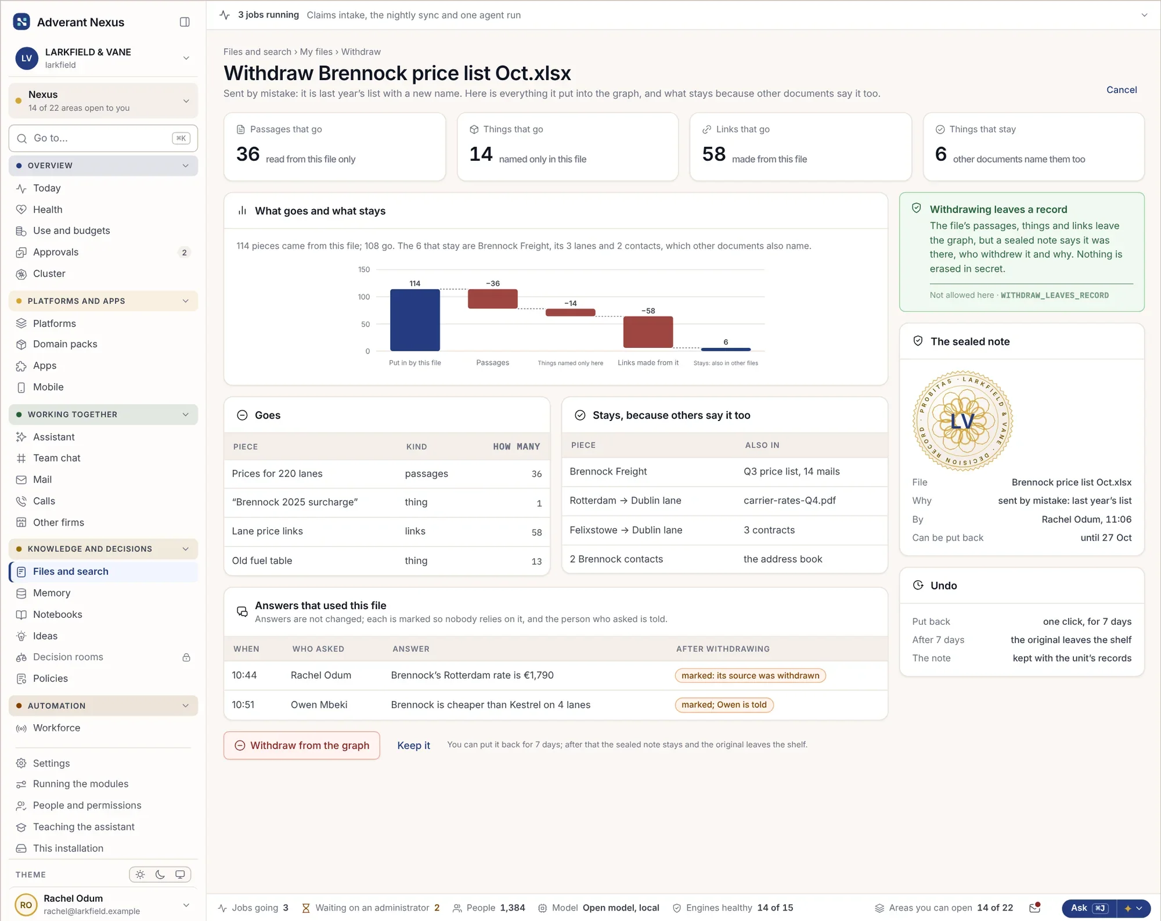The width and height of the screenshot is (1161, 921).
Task: Switch to the system theme
Action: coord(181,875)
